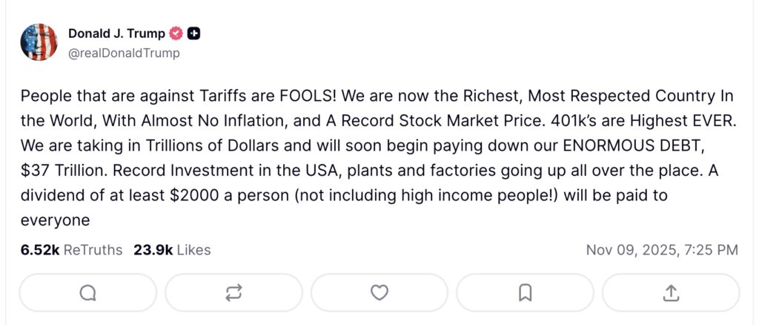Click the word everyone ending the post

[55, 220]
